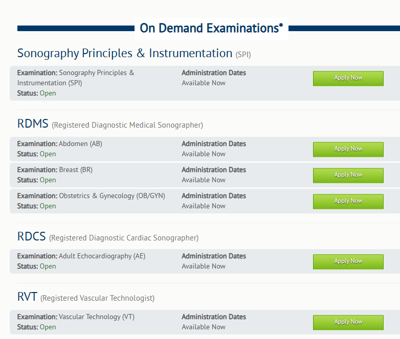The image size is (400, 339).
Task: Click the Obstetrics & Gynecology (OB/GYN) exam name
Action: (x=112, y=196)
